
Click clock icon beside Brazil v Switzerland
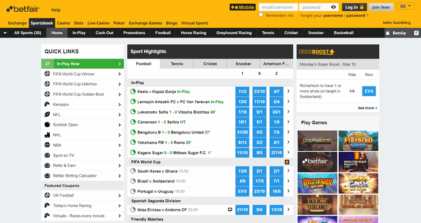tap(133, 181)
